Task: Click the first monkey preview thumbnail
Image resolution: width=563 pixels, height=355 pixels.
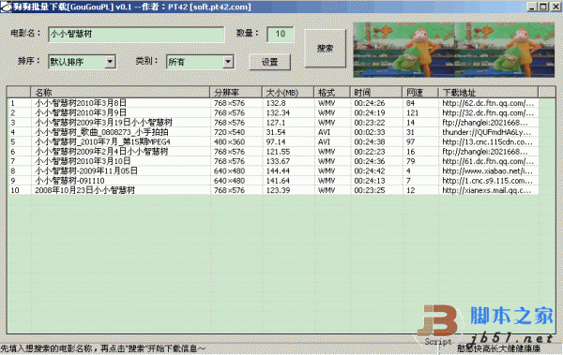Action: pos(403,50)
